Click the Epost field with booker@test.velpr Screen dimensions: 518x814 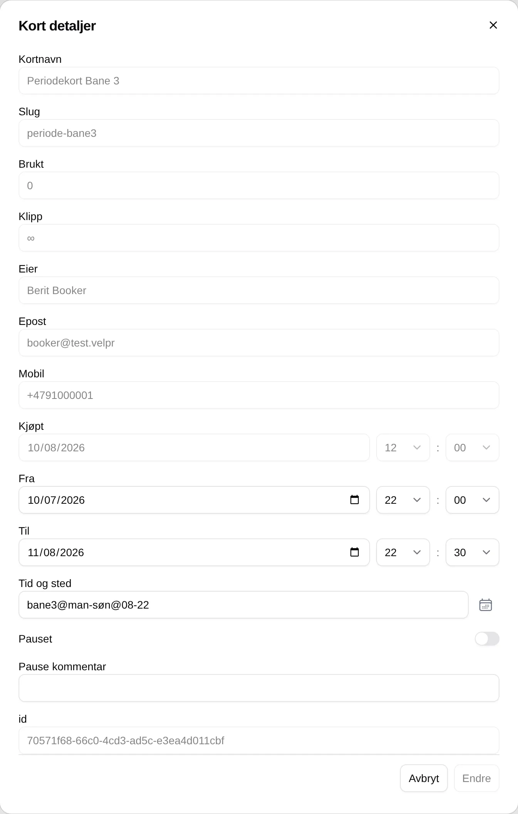click(259, 343)
